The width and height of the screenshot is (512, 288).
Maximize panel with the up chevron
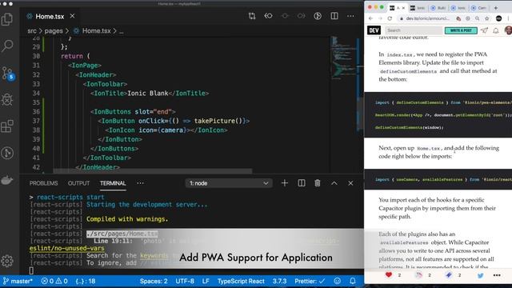334,183
